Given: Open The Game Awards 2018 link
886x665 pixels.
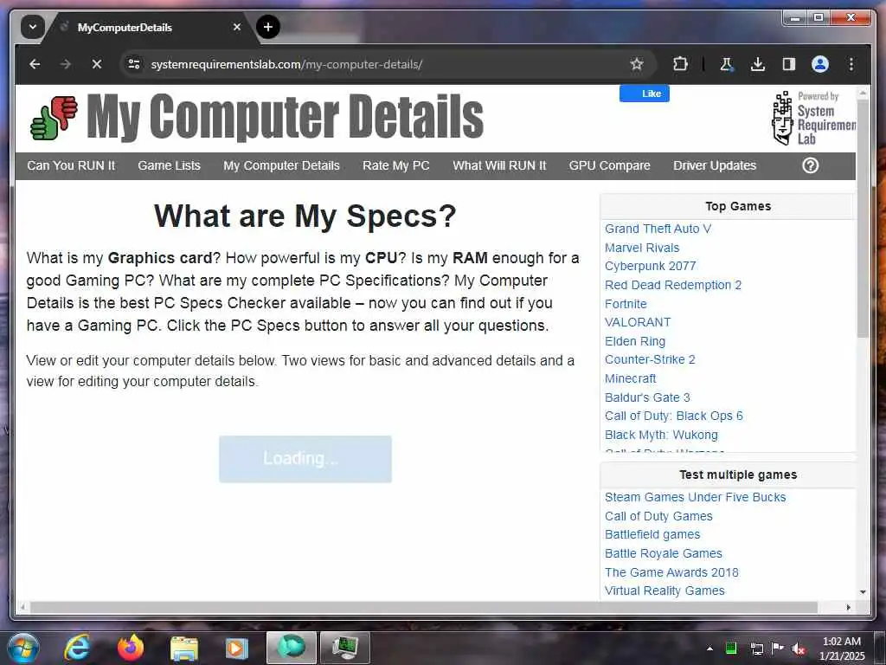Looking at the screenshot, I should pyautogui.click(x=671, y=572).
